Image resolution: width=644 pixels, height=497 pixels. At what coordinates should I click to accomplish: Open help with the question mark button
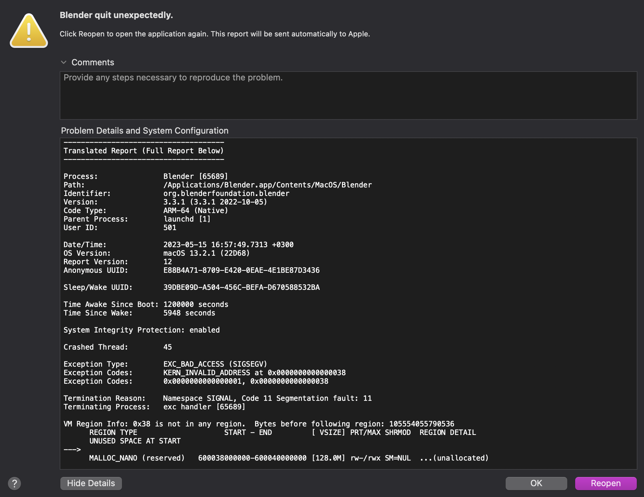click(x=14, y=483)
